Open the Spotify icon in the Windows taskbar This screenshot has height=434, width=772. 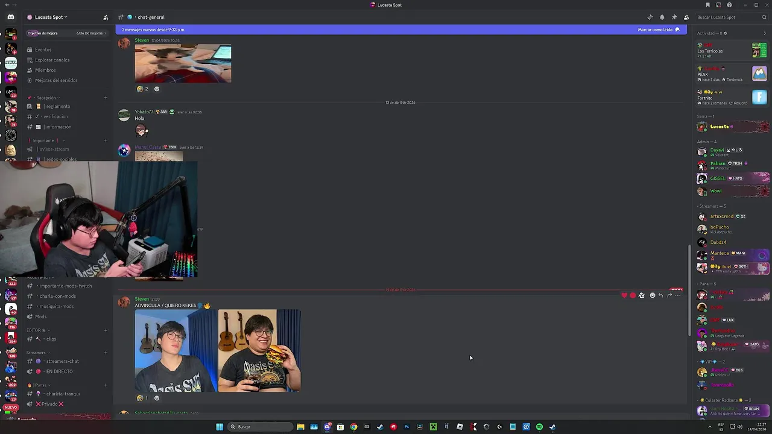point(539,427)
